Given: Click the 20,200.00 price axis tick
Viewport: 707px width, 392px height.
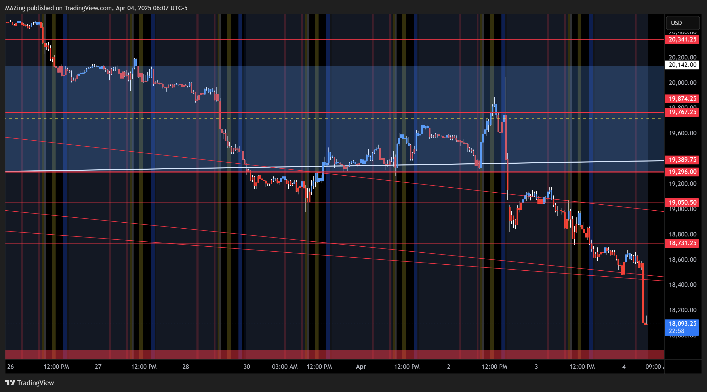Looking at the screenshot, I should 682,57.
